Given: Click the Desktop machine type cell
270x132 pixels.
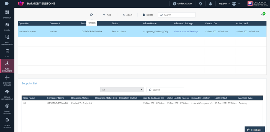Looking at the screenshot, I should point(243,103).
